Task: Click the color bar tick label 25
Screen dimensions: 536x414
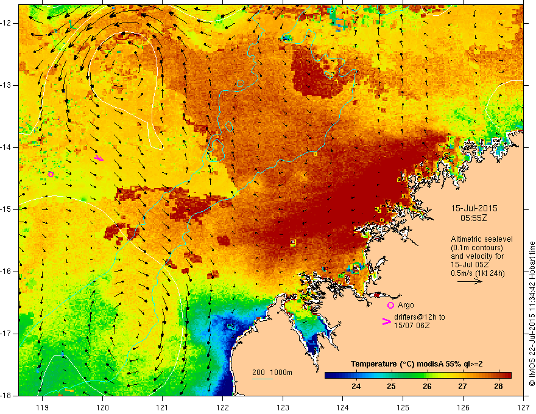Action: point(392,387)
